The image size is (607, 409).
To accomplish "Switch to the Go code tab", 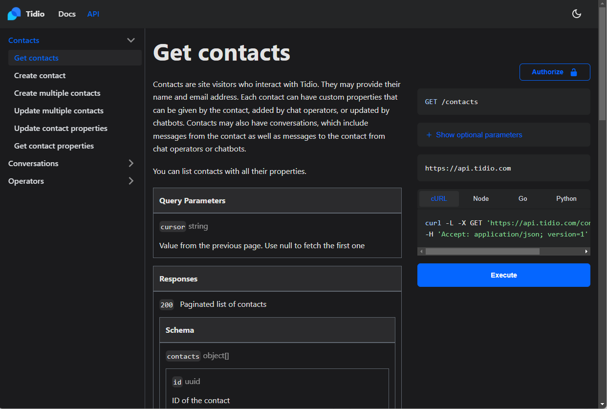I will (523, 198).
